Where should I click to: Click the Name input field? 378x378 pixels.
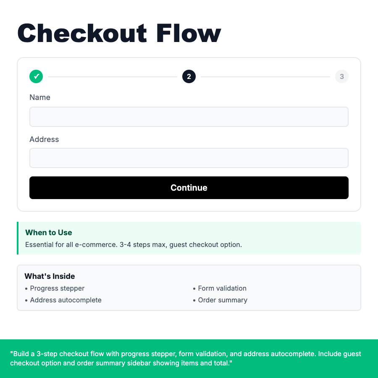click(x=189, y=116)
